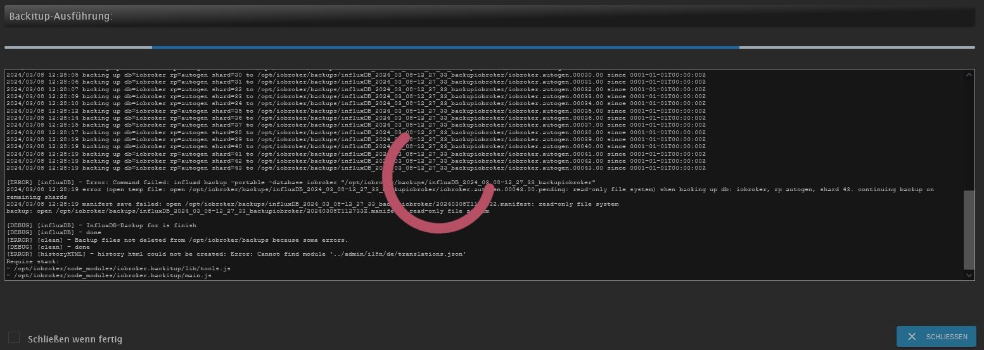
Task: Click the 'InfluxDB-Backup for is finish' line
Action: coord(101,225)
